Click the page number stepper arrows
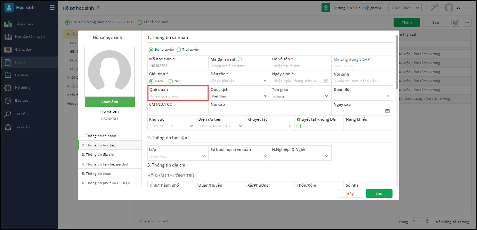 [x=428, y=221]
